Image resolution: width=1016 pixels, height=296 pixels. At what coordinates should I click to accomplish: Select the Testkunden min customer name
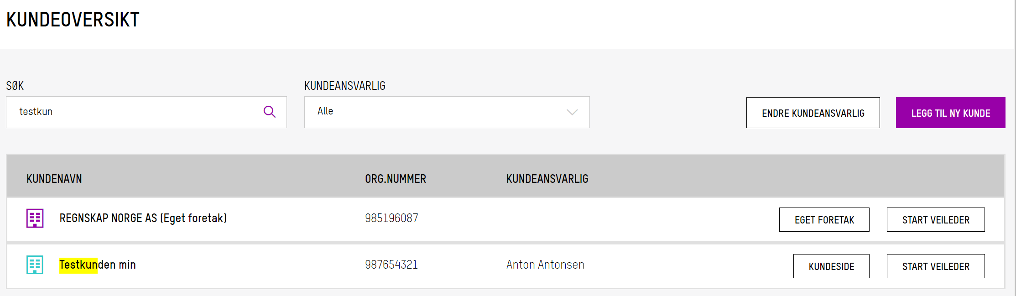pyautogui.click(x=98, y=265)
